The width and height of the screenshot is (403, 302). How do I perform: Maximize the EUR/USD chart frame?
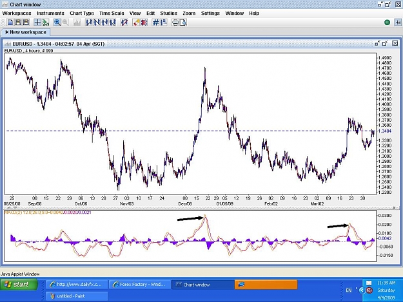point(385,43)
